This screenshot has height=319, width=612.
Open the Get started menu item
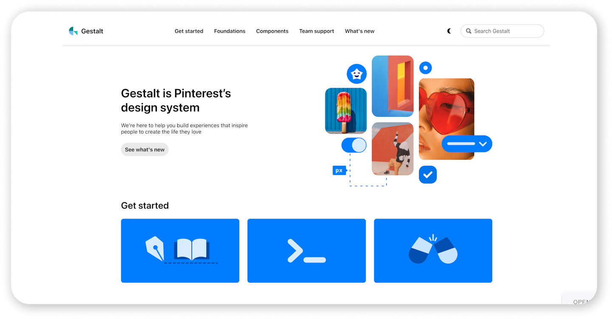click(189, 31)
